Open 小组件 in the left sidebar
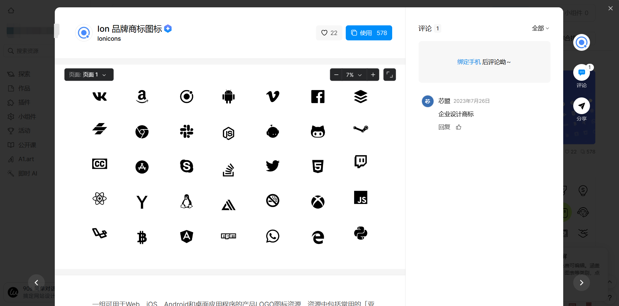The width and height of the screenshot is (619, 306). (27, 117)
